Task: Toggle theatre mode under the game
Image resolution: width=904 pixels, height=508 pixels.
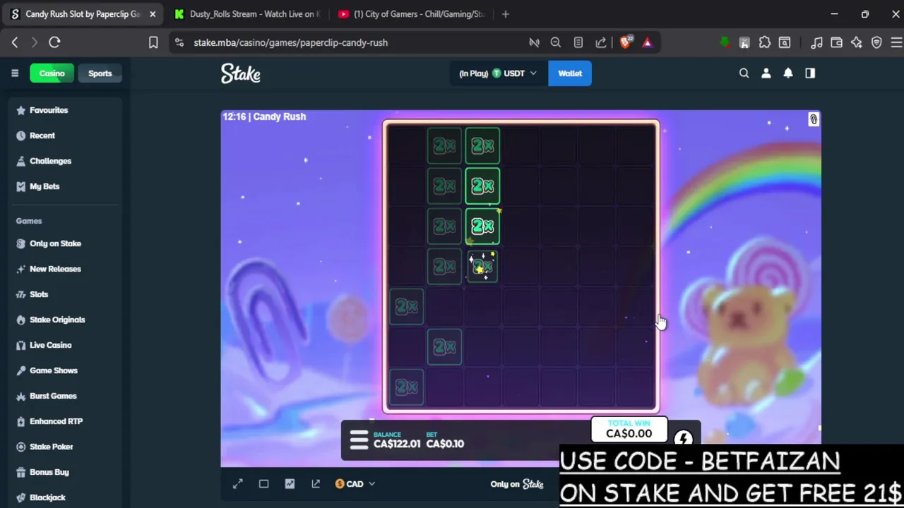Action: click(x=263, y=484)
